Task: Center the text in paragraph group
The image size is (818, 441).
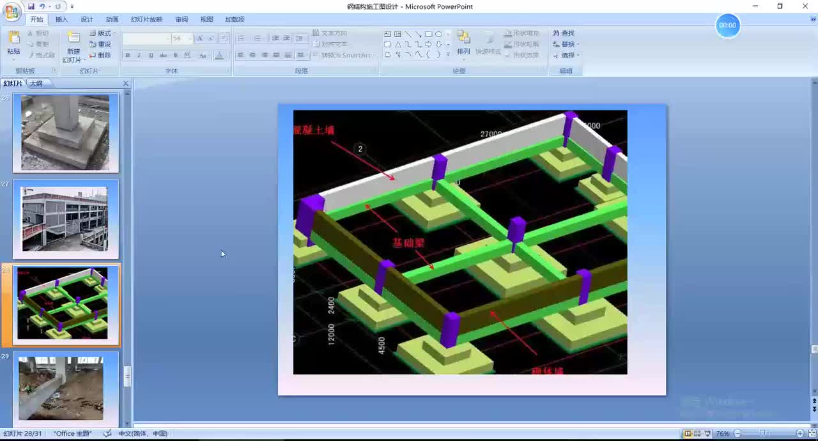Action: click(x=252, y=56)
